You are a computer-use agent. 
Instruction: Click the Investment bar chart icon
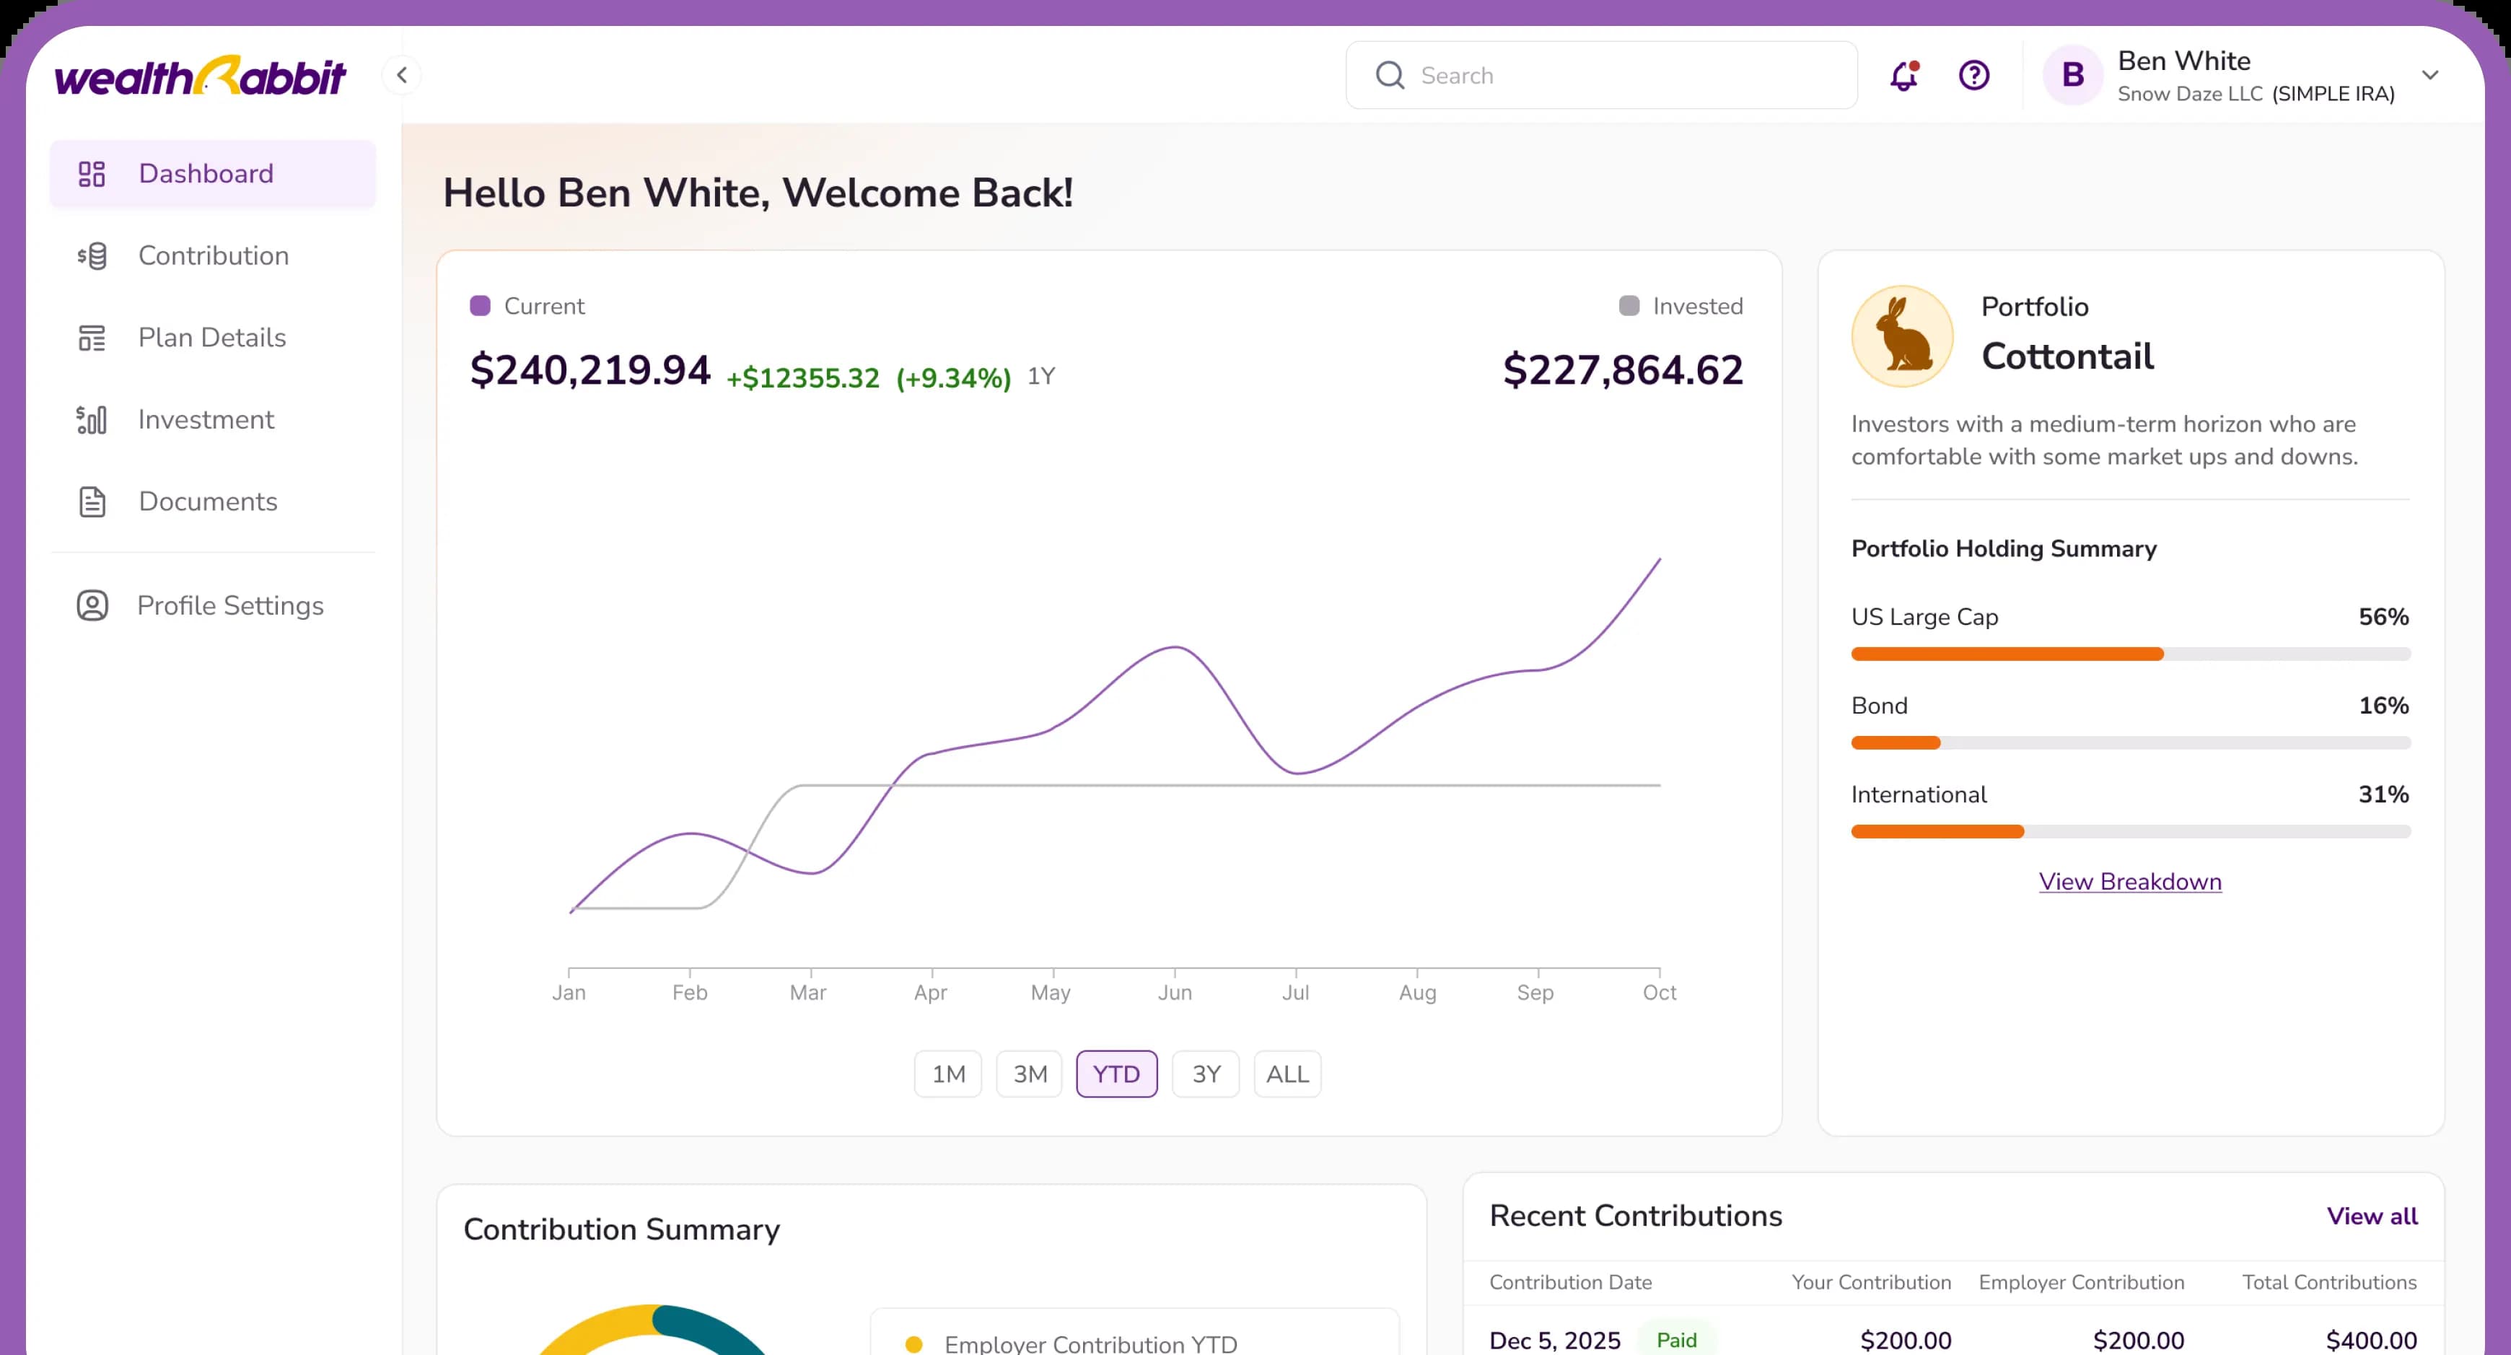(x=92, y=419)
